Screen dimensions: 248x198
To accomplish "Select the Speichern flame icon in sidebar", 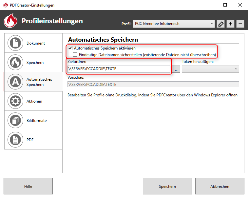I will [x=15, y=62].
